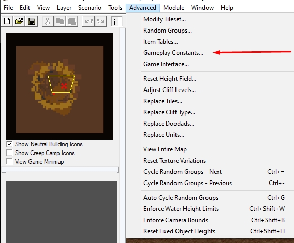Open the Module menu

173,8
